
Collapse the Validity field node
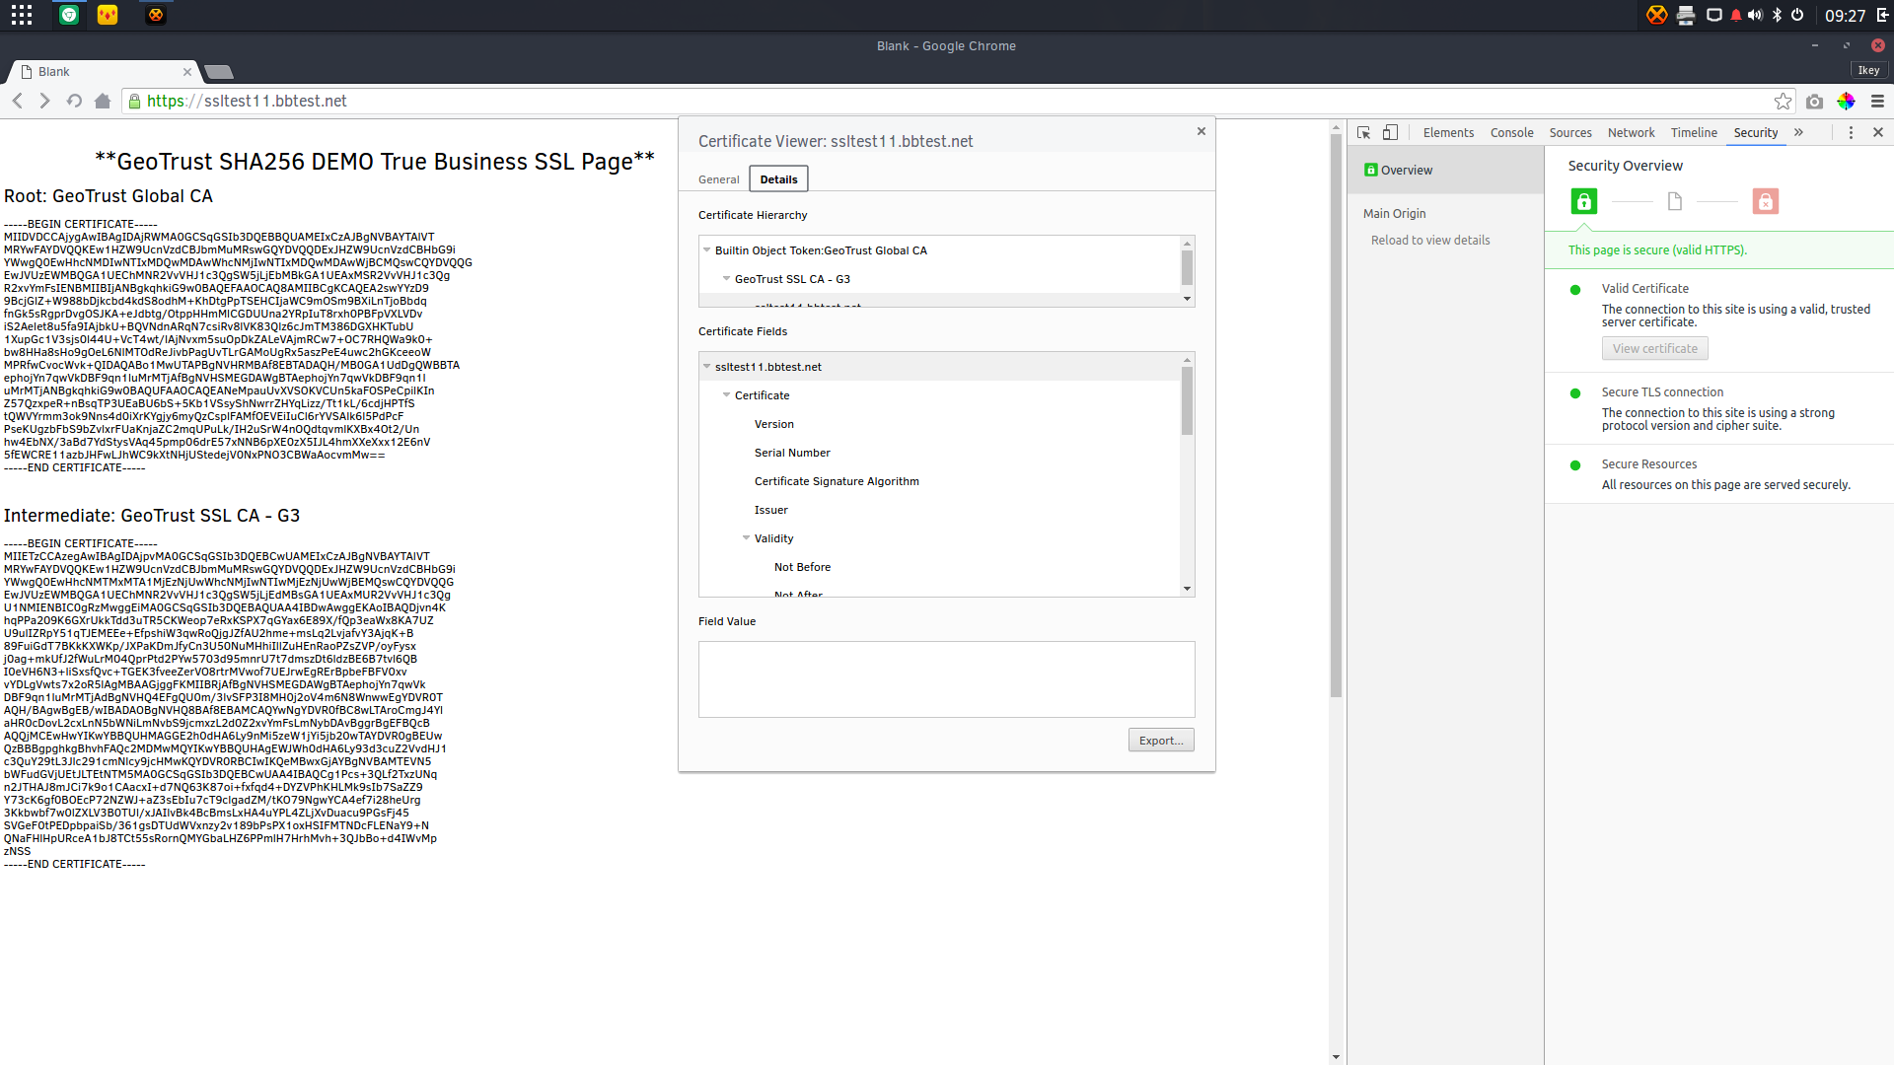746,537
